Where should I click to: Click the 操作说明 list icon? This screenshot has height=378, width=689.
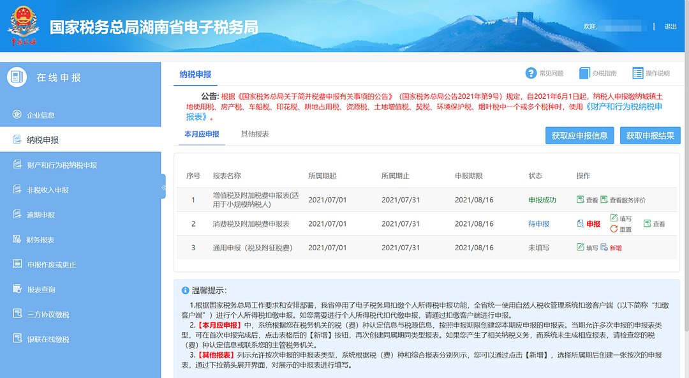(x=637, y=73)
